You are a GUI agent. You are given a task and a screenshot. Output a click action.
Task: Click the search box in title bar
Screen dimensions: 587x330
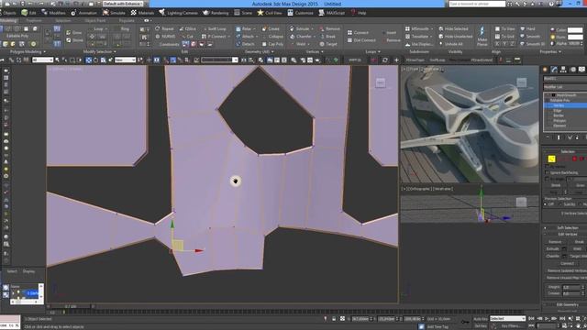[477, 4]
